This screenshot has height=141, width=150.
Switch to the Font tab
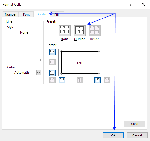(x=26, y=14)
